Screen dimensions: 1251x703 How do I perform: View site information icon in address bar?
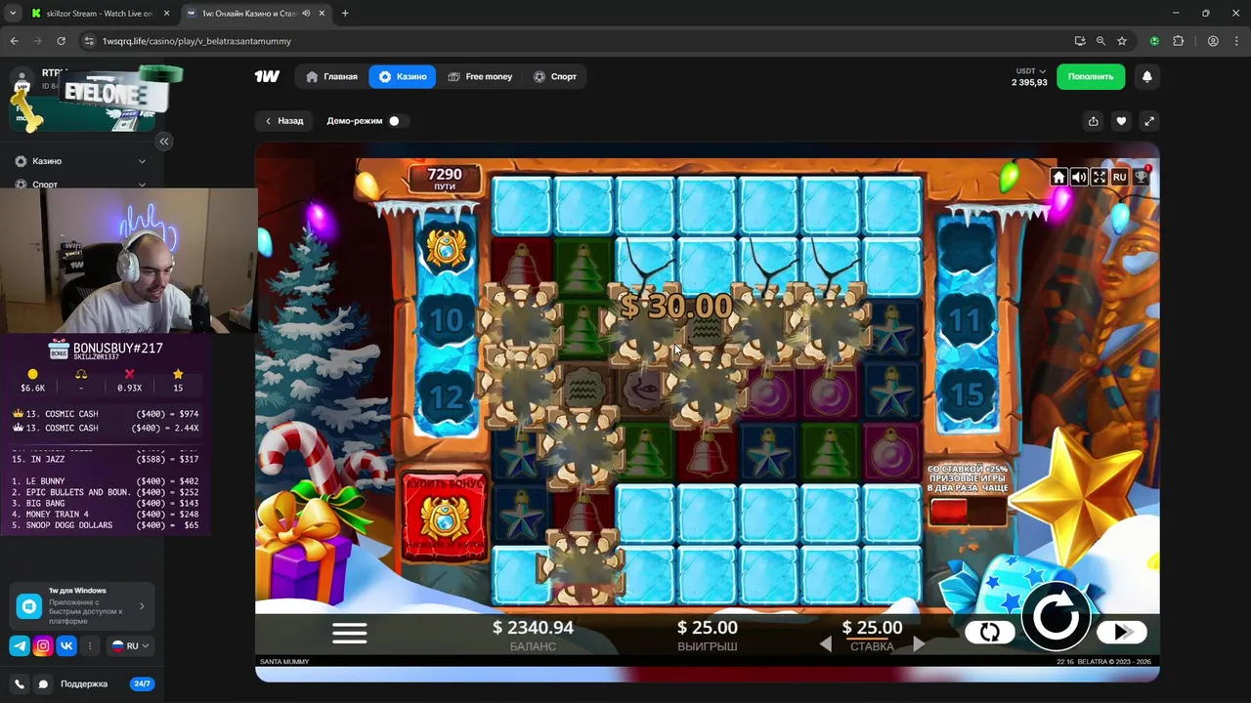pos(89,41)
